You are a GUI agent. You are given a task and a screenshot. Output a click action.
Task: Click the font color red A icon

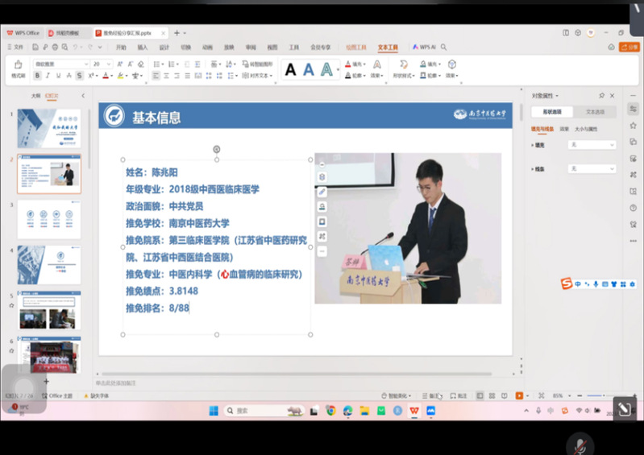(105, 76)
